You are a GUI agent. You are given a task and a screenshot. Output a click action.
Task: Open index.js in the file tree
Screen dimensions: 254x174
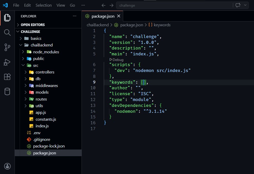point(48,126)
